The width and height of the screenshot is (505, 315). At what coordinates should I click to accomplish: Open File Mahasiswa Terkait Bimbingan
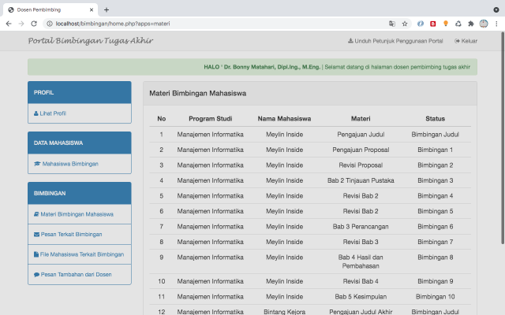point(81,254)
